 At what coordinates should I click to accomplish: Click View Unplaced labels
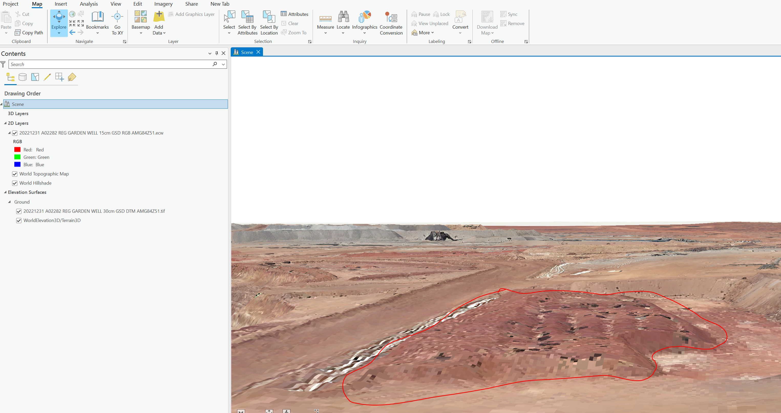pos(430,23)
